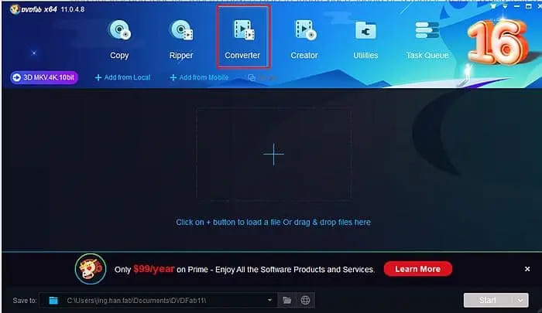Click the greyed-out Merge icon

pos(252,77)
